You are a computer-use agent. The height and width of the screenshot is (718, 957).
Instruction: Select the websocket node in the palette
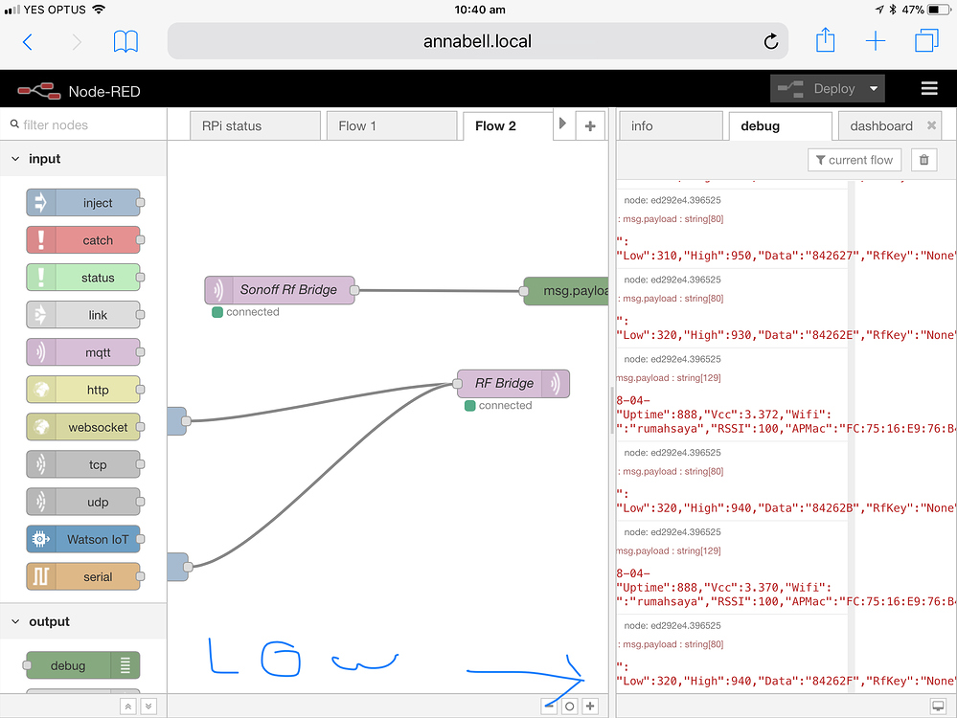click(83, 427)
